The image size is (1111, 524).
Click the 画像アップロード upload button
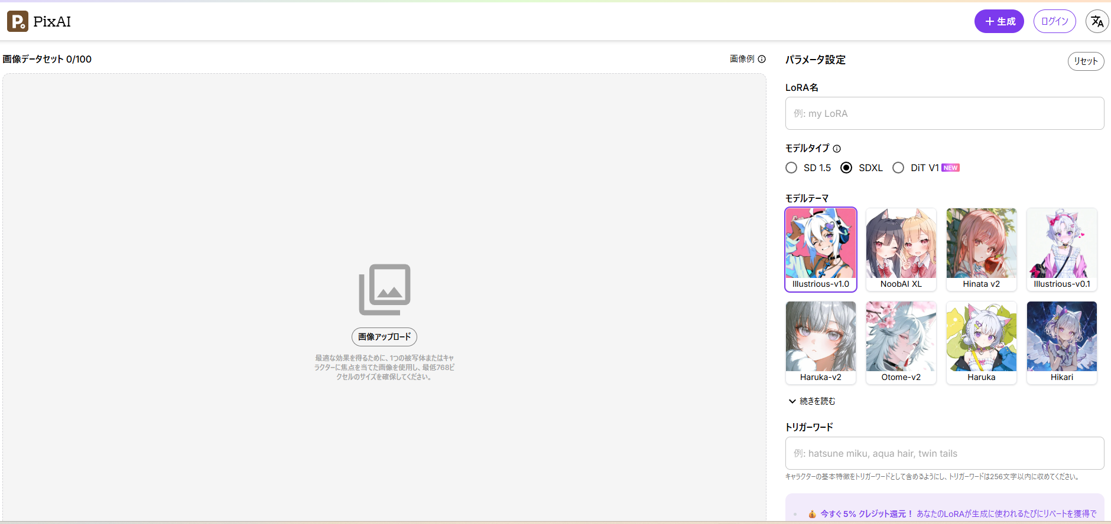click(x=384, y=337)
